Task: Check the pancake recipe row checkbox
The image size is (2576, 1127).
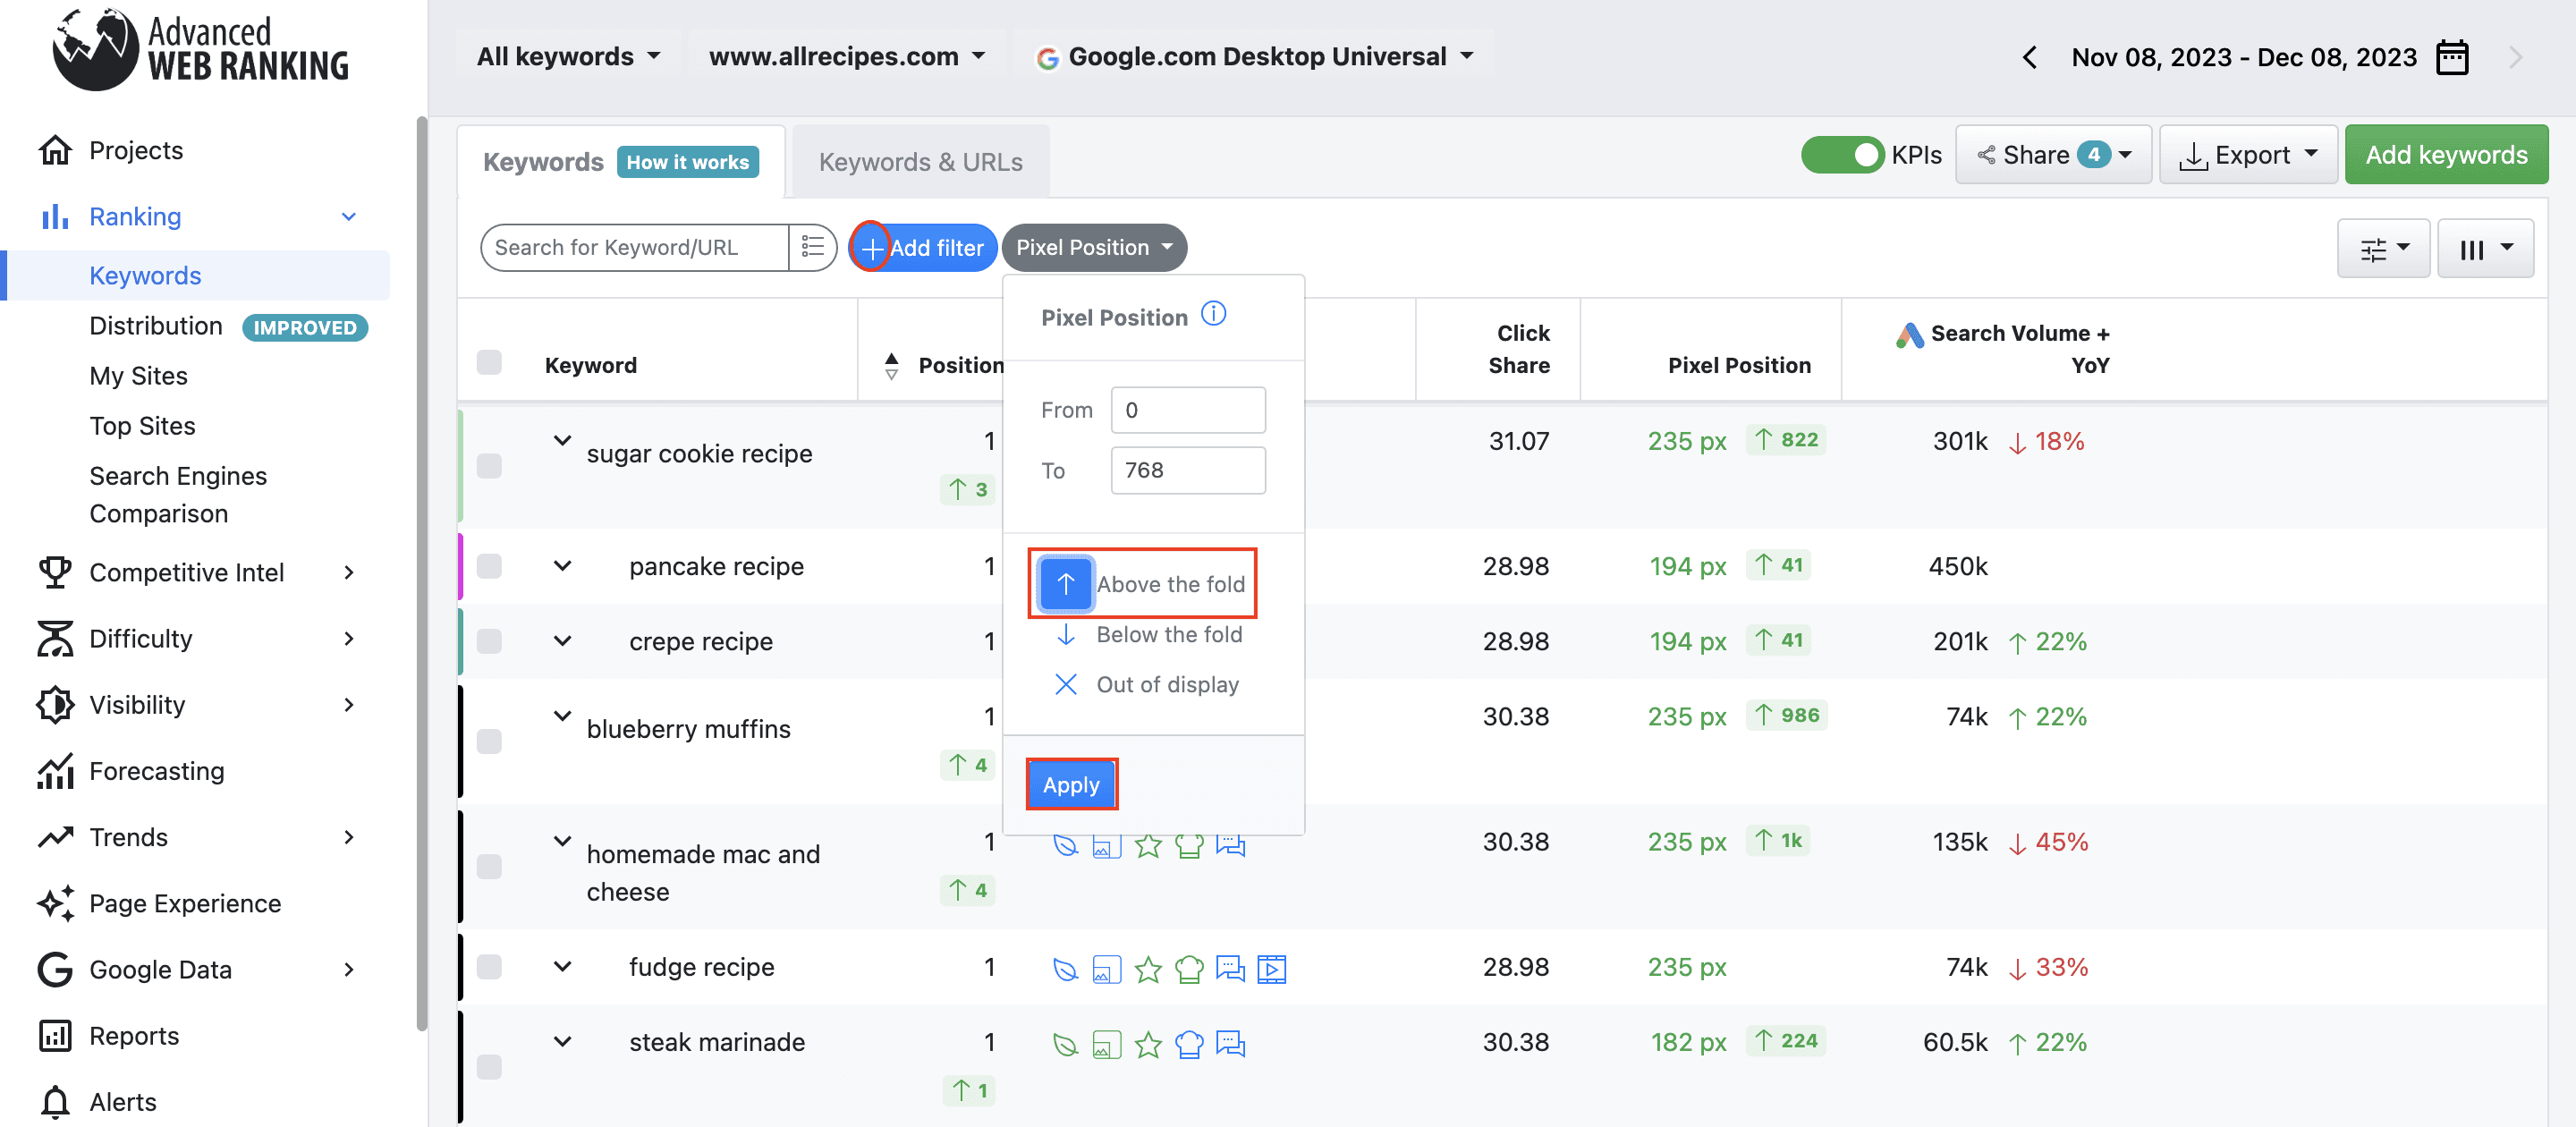Action: [x=489, y=566]
